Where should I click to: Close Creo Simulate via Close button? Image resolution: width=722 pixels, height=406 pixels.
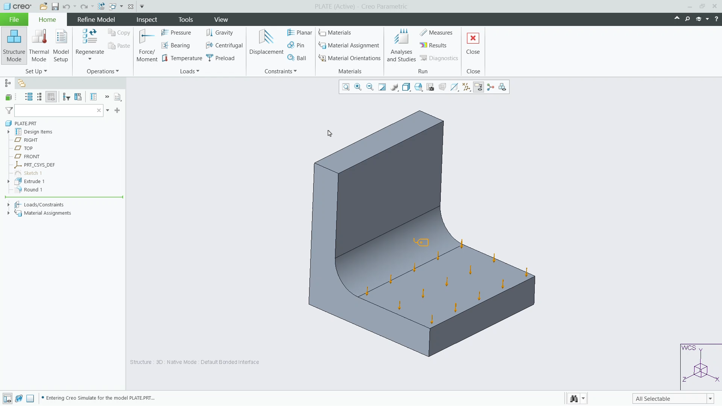click(473, 44)
